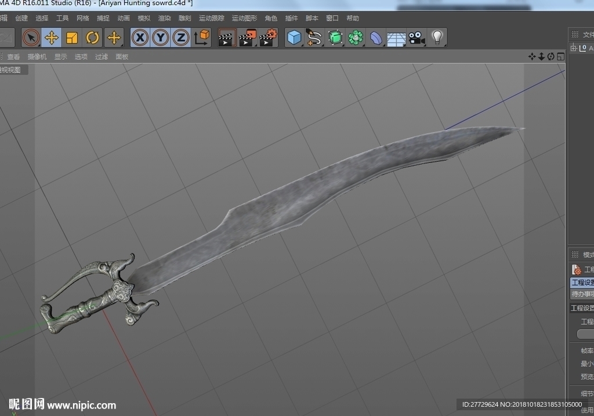The height and width of the screenshot is (416, 594).
Task: Toggle X axis lock
Action: 140,38
